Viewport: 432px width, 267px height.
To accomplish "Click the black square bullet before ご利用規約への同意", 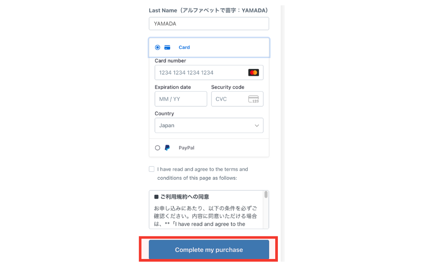I will [156, 197].
